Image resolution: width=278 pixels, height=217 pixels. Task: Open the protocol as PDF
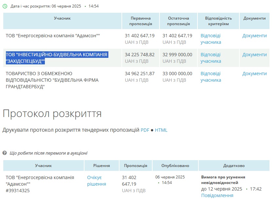(145, 130)
